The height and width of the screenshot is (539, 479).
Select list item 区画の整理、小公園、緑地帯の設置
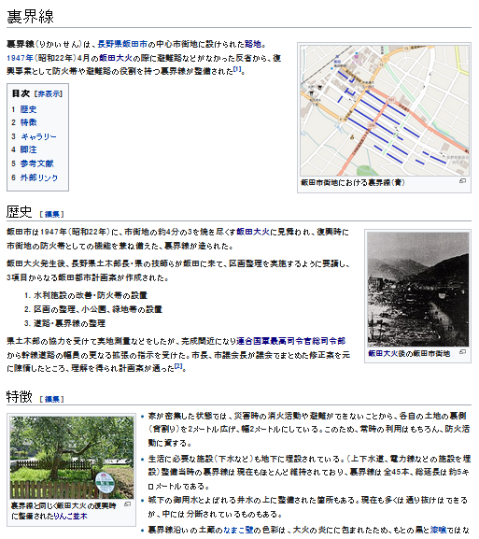(98, 309)
